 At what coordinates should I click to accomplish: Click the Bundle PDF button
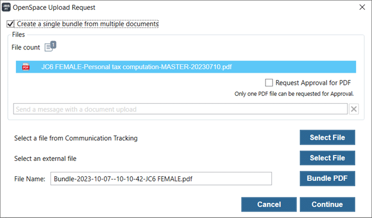click(327, 178)
